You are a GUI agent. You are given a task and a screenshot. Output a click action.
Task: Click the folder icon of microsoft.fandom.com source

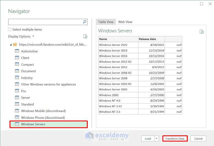(x=15, y=44)
